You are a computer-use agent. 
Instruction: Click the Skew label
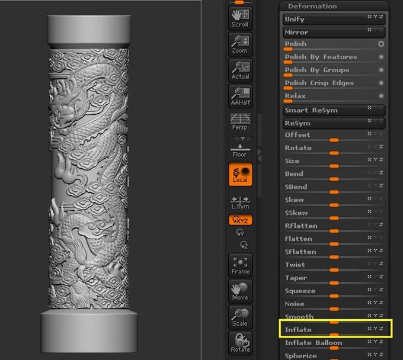(295, 200)
